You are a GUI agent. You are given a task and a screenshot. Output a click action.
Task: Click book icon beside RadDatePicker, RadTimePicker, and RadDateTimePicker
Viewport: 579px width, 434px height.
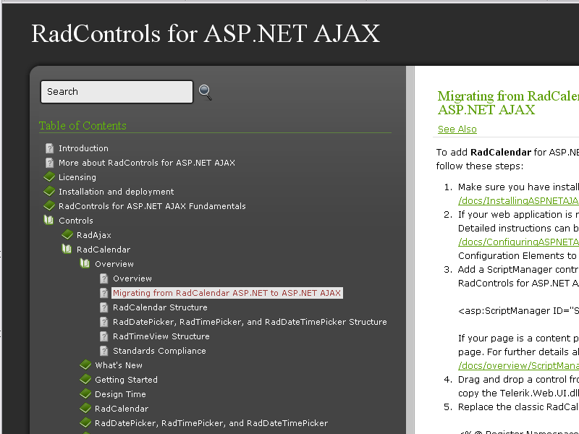coord(85,422)
